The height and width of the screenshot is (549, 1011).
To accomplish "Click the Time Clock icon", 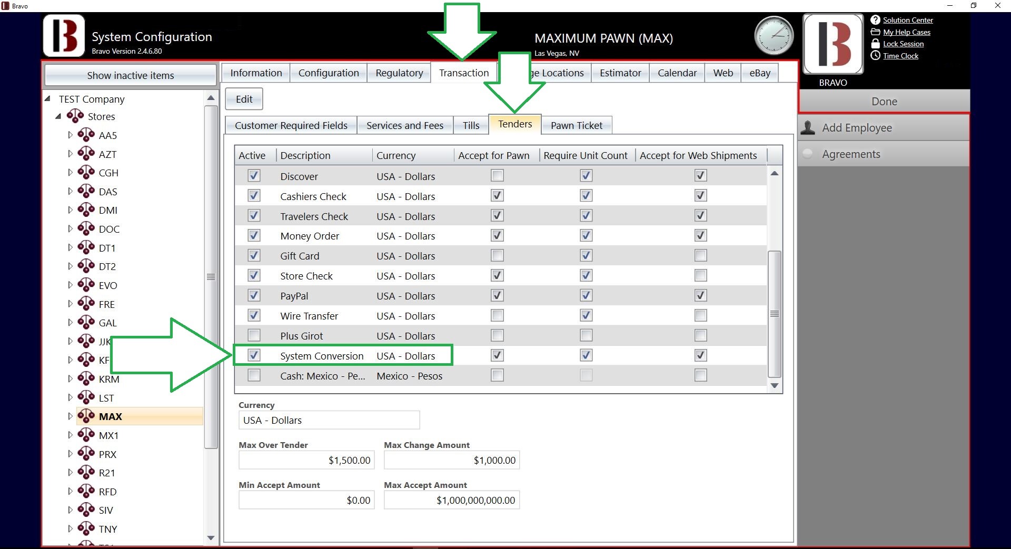I will click(875, 56).
